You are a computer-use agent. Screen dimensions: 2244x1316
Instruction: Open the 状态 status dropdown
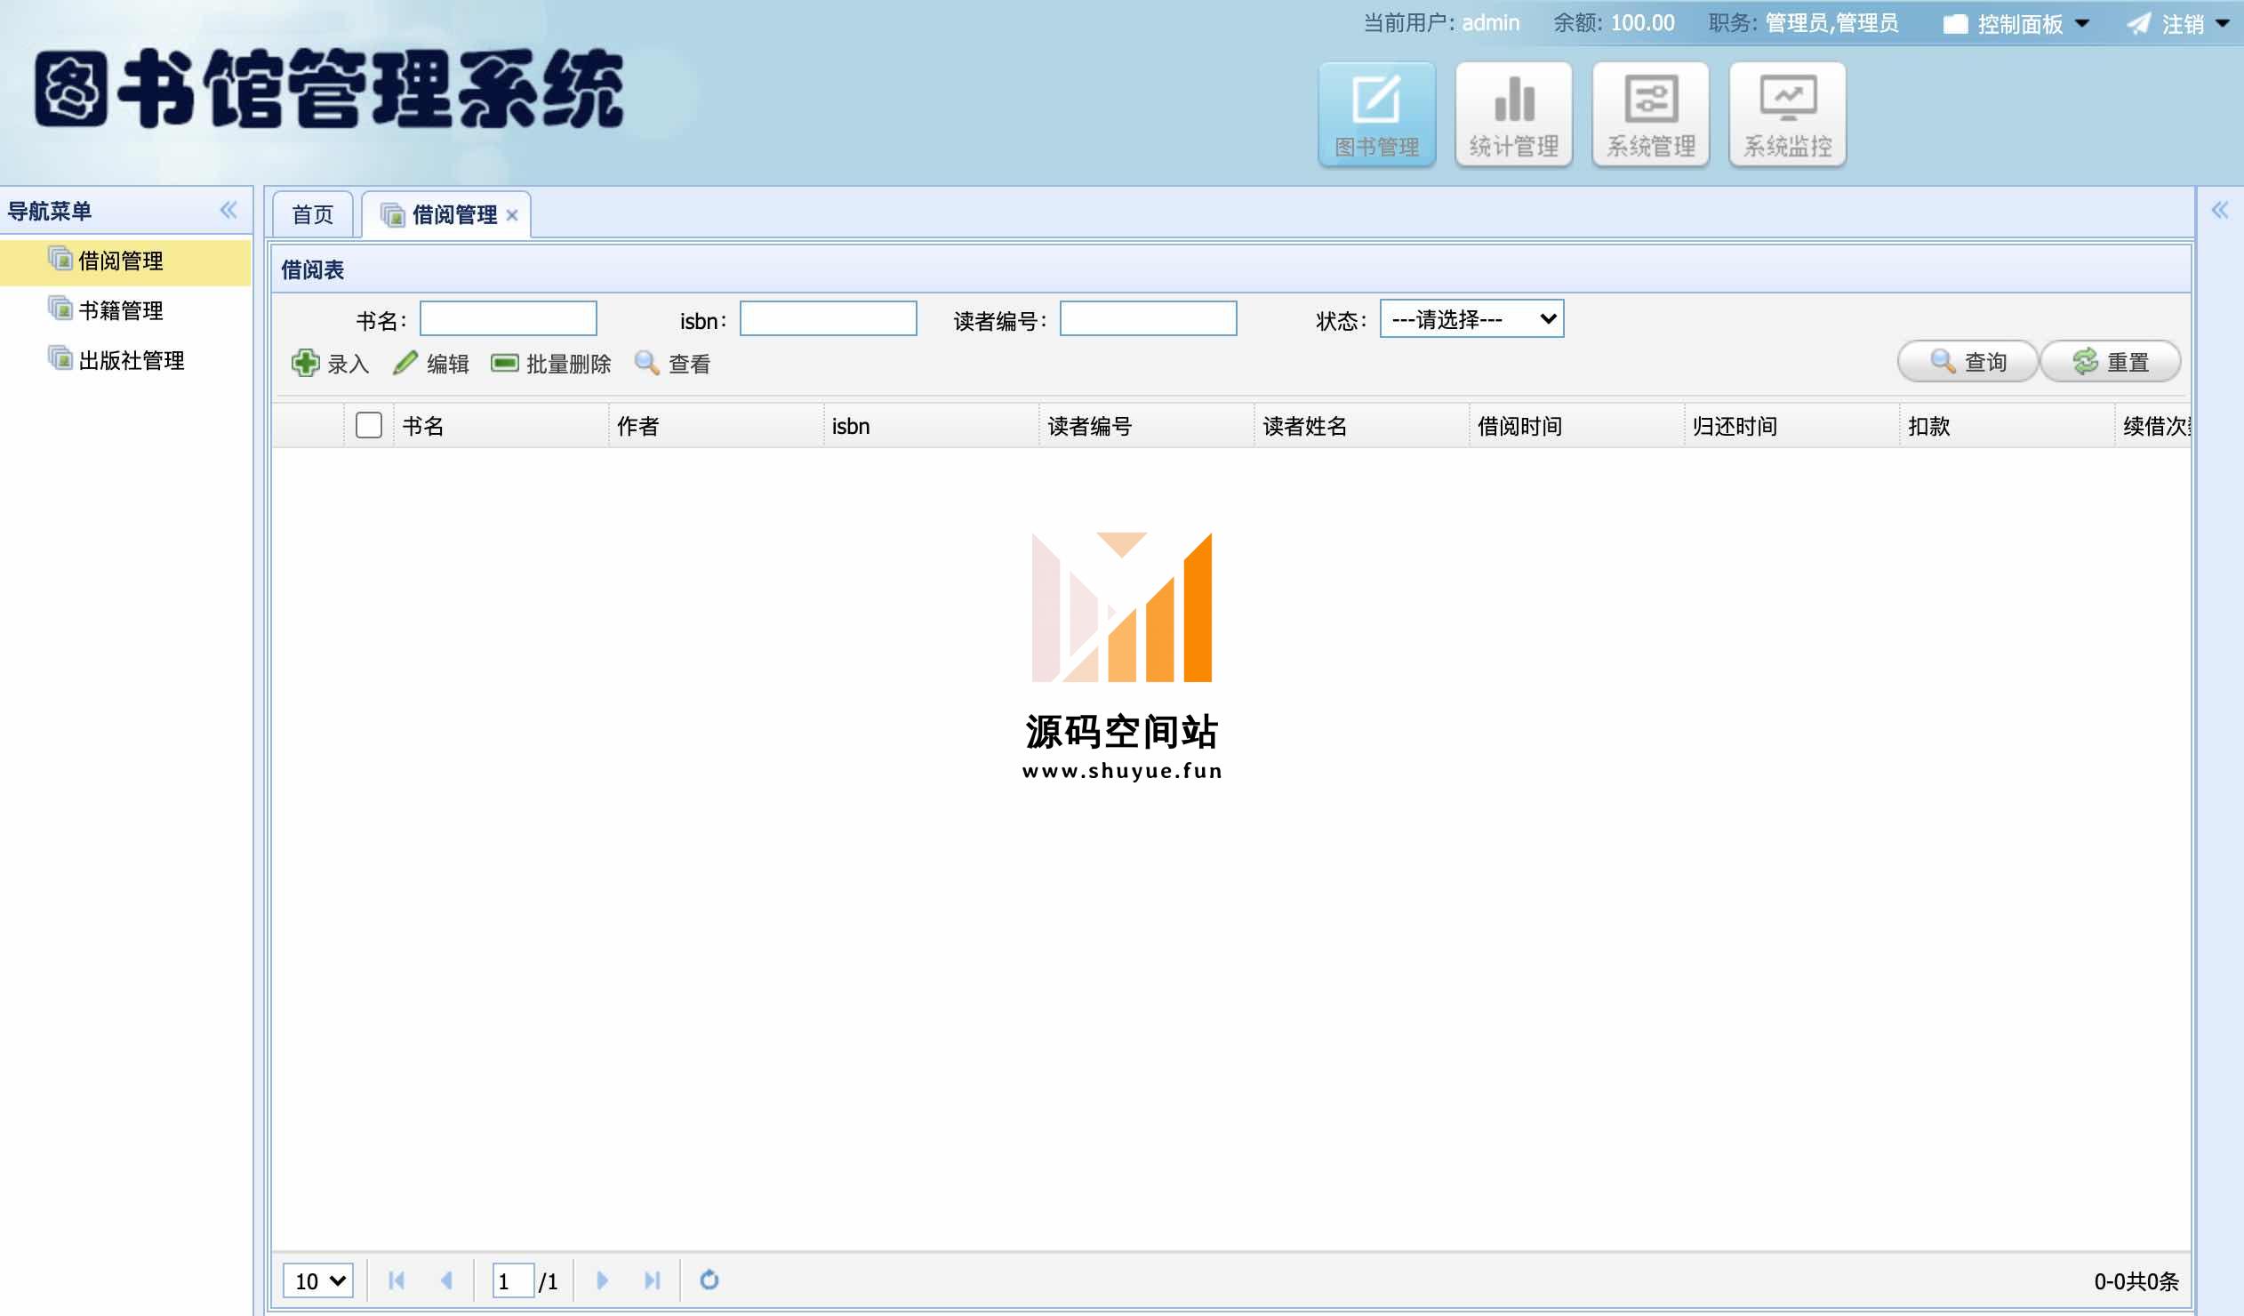(1471, 318)
